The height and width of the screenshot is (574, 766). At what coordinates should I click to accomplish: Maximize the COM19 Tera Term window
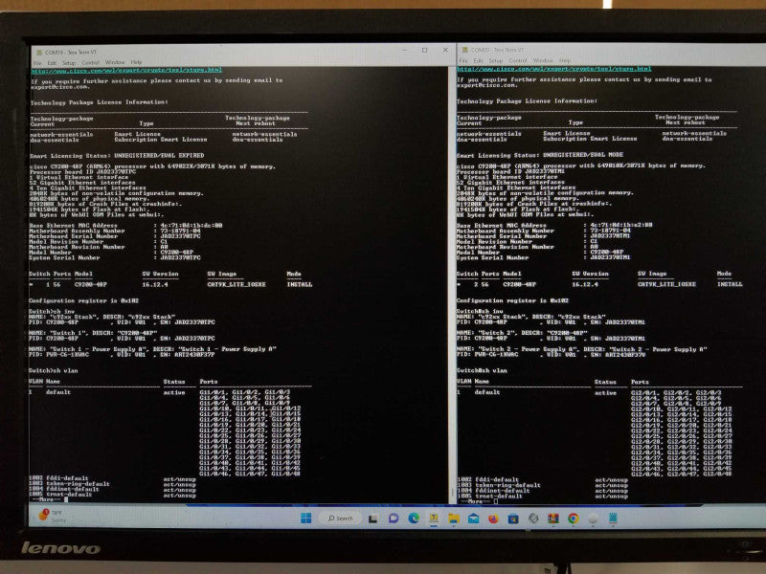coord(424,51)
